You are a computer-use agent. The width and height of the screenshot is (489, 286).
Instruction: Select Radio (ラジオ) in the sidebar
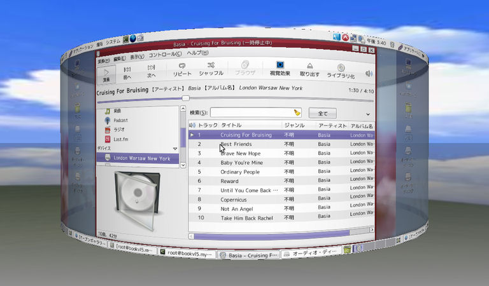pyautogui.click(x=115, y=130)
